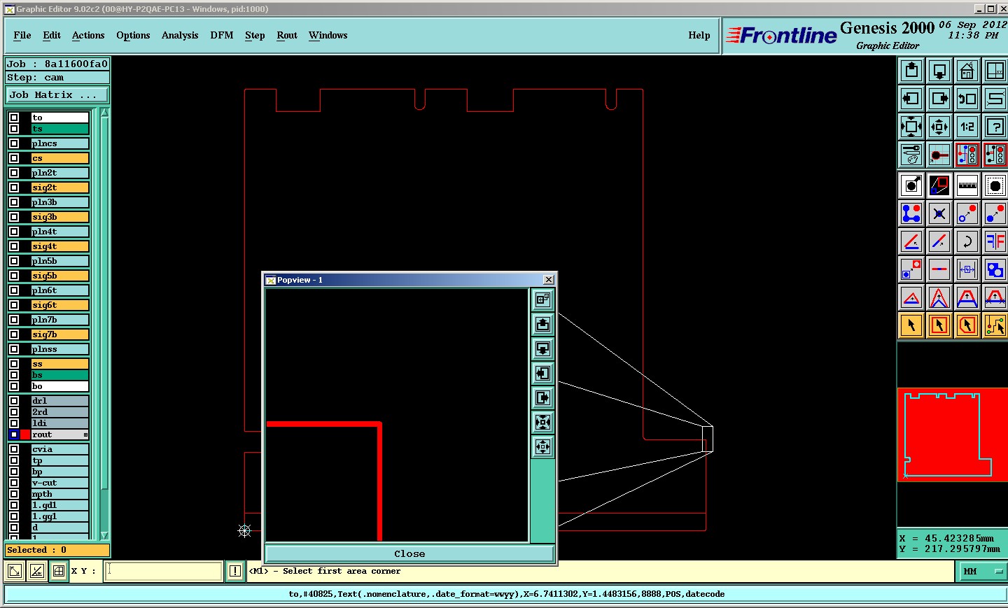Open the Actions menu
The width and height of the screenshot is (1008, 608).
[88, 36]
